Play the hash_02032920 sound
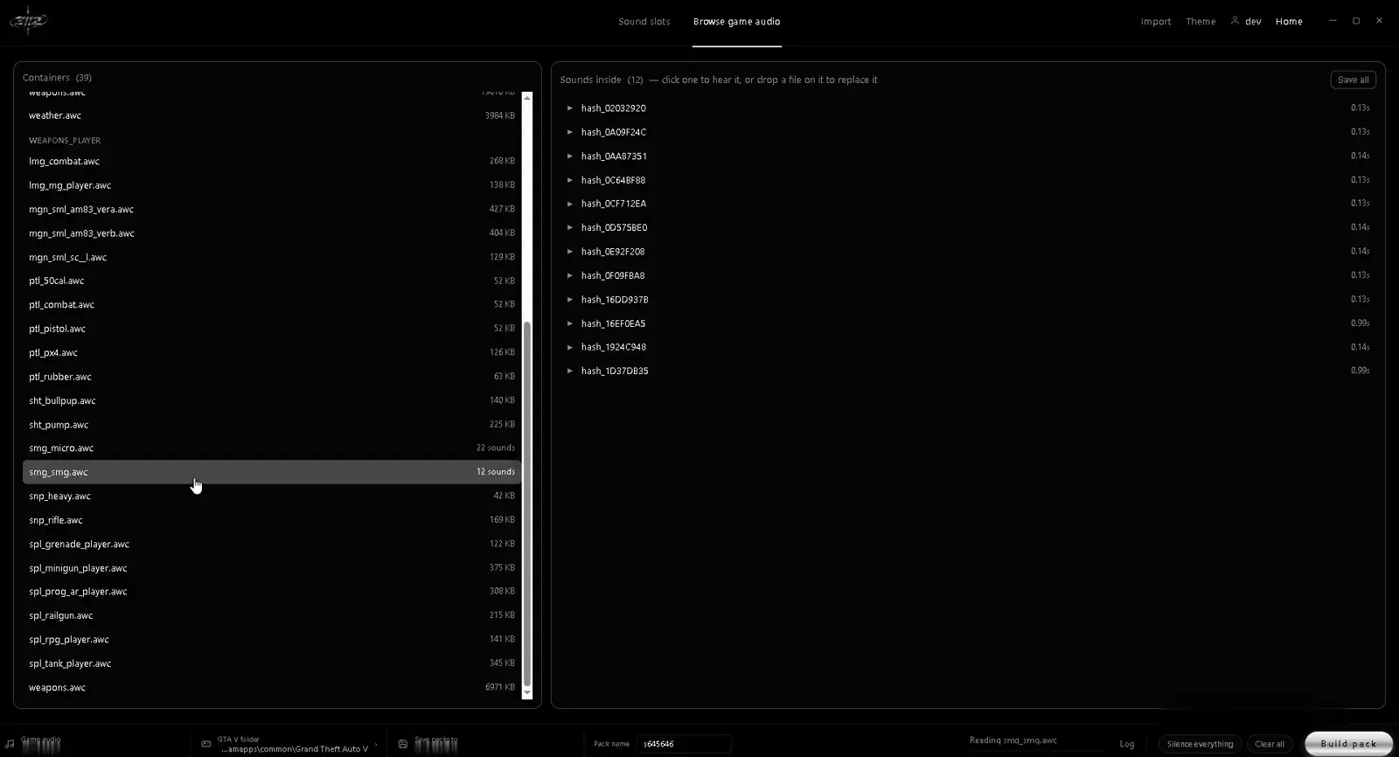Image resolution: width=1399 pixels, height=757 pixels. point(570,108)
